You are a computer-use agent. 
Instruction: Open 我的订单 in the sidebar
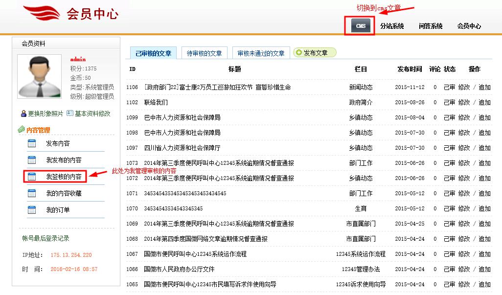coord(58,210)
